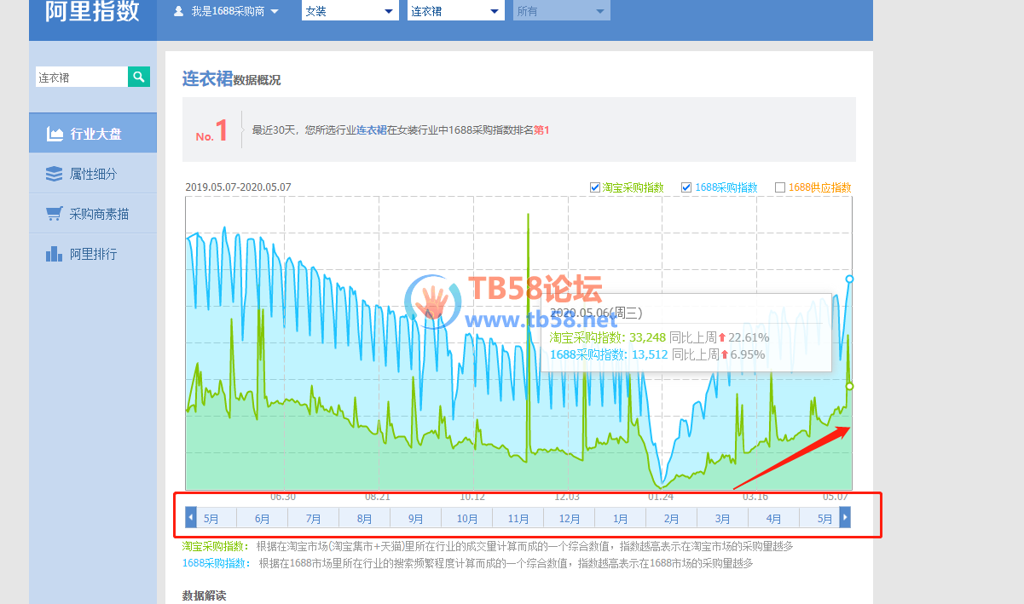Click the search field containing 连衣裙

[x=82, y=77]
